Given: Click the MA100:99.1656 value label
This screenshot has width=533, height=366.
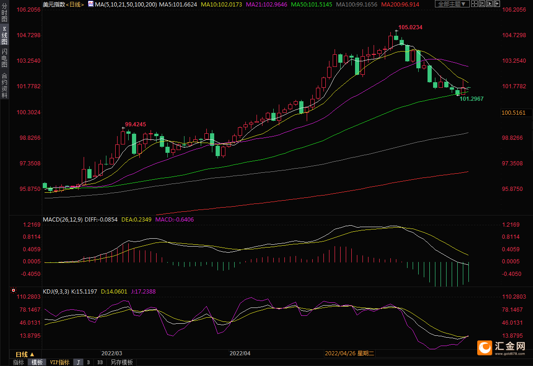Looking at the screenshot, I should 356,5.
